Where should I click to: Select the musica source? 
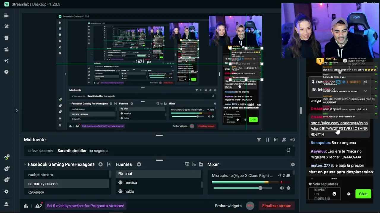158,183
